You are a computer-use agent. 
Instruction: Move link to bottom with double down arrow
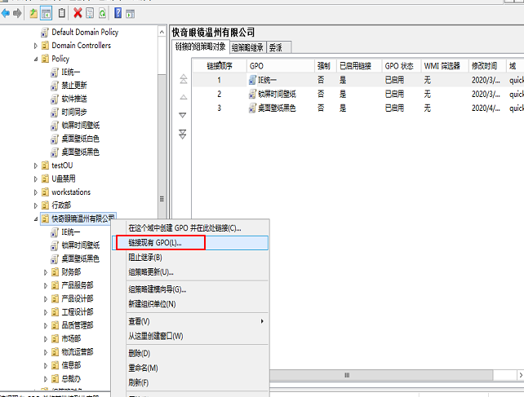tap(183, 134)
